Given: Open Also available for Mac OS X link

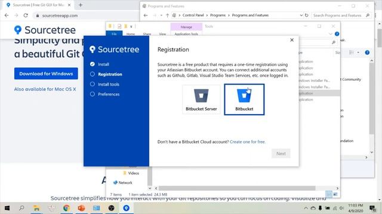Looking at the screenshot, I should pos(45,89).
